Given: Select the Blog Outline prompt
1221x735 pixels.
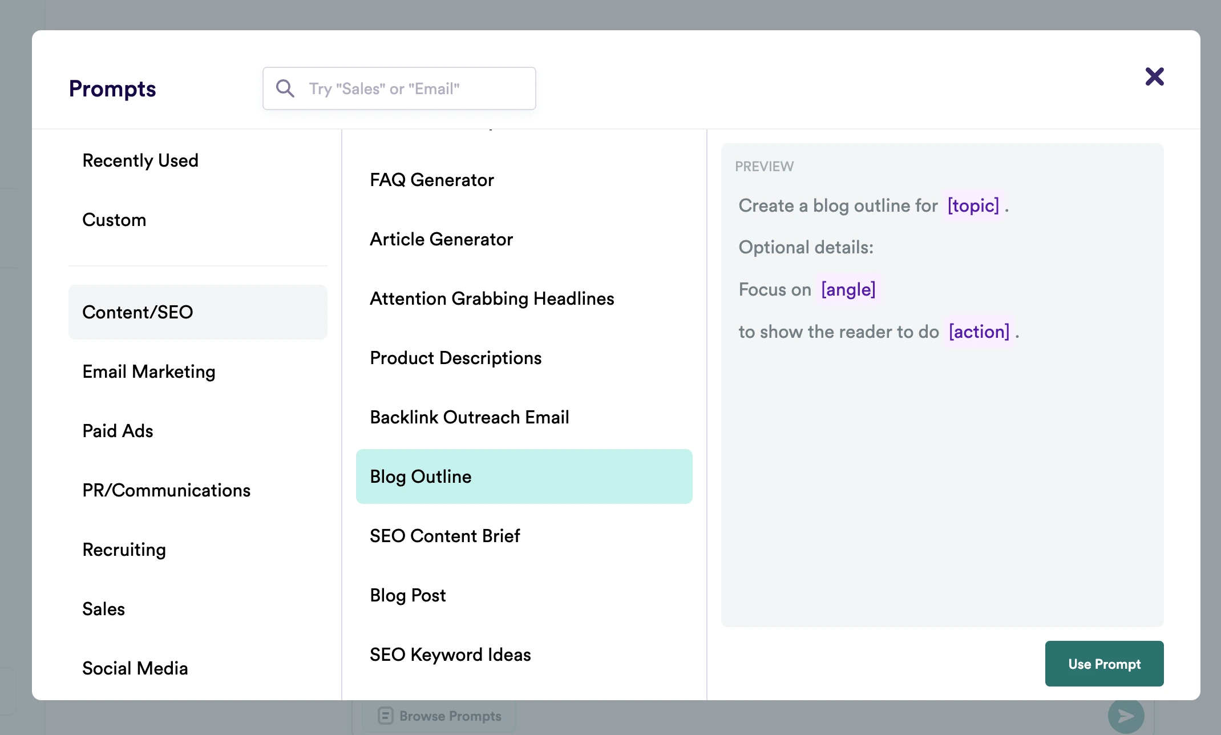Looking at the screenshot, I should point(421,476).
